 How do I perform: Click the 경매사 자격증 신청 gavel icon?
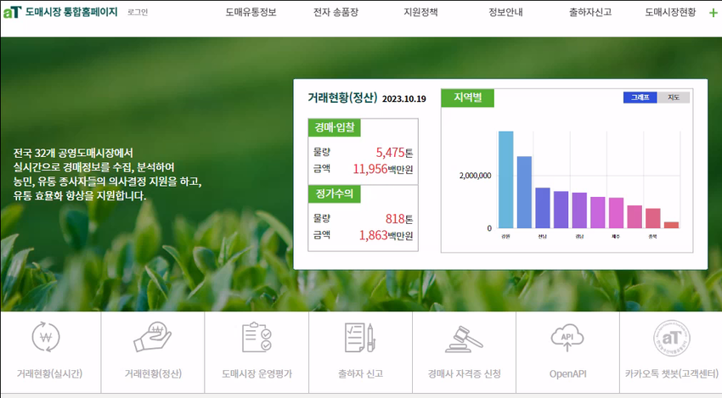pos(464,339)
